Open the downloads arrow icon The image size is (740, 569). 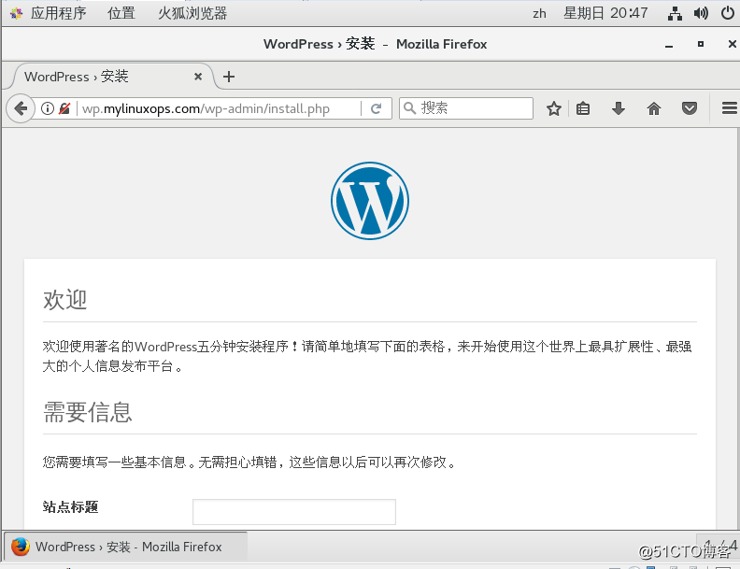(619, 108)
